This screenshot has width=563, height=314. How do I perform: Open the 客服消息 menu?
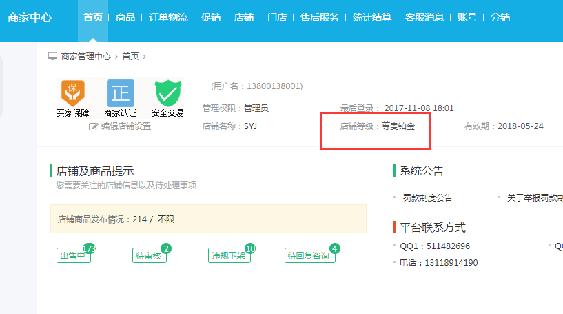424,17
